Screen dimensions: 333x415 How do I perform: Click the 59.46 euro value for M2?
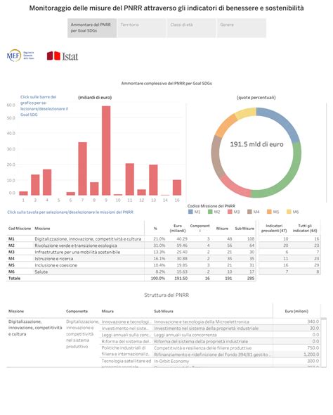pyautogui.click(x=182, y=245)
